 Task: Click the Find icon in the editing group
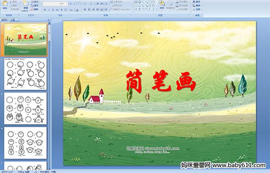tap(196, 2)
